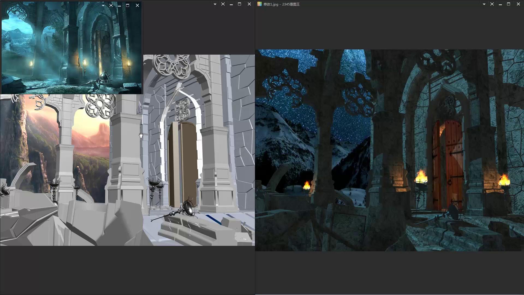Maximize the gray 3D model viewer window
Viewport: 524px width, 295px height.
(x=239, y=4)
